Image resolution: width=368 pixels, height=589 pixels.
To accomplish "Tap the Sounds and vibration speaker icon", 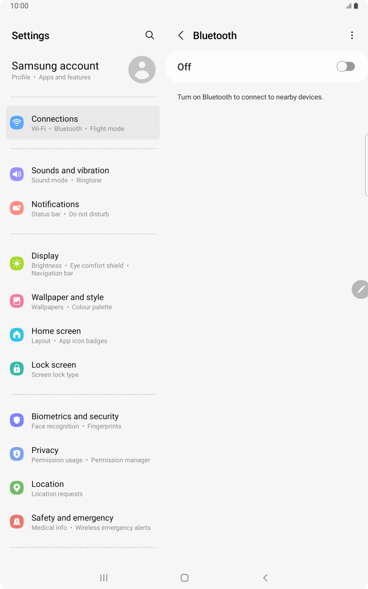I will click(x=17, y=174).
